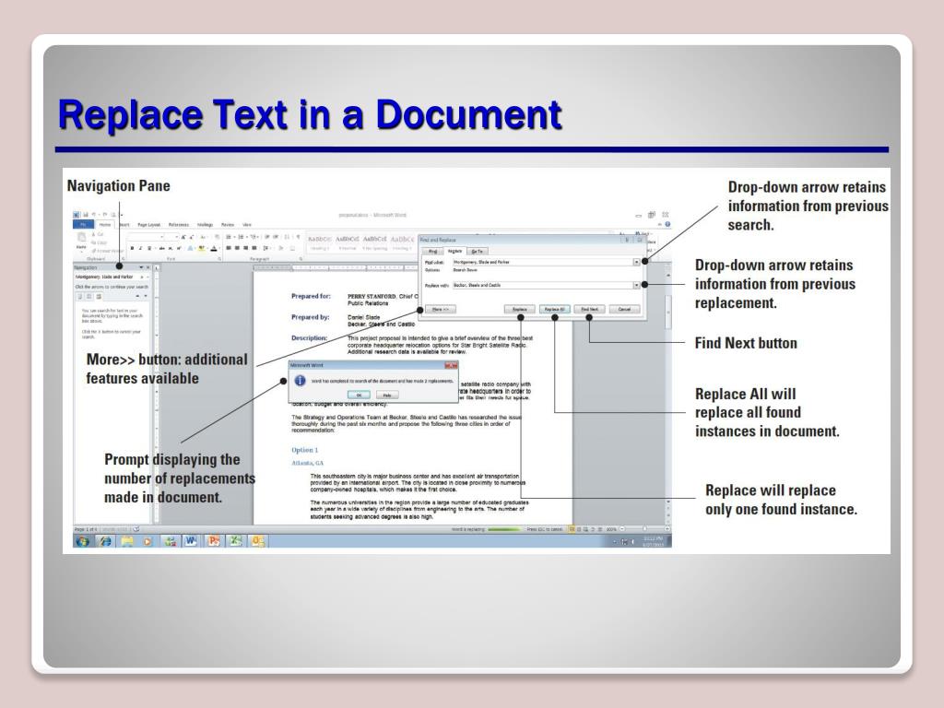
Task: Open the Navigation search box options drop-down
Action: [147, 277]
